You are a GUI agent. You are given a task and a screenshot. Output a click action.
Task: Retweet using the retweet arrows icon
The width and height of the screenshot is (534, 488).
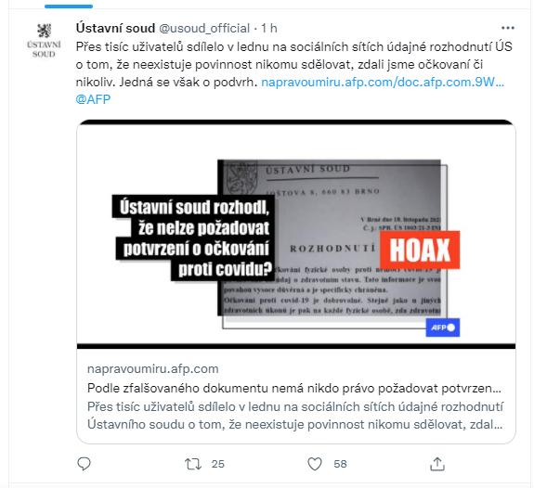[193, 464]
